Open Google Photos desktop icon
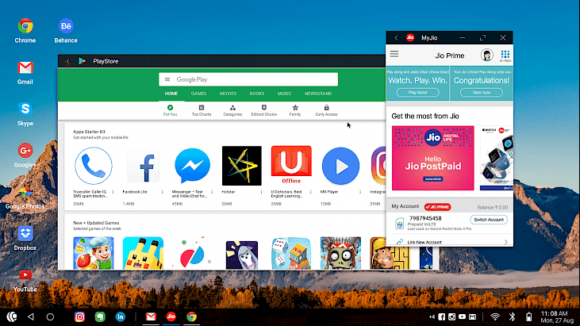580x326 pixels. pyautogui.click(x=25, y=197)
